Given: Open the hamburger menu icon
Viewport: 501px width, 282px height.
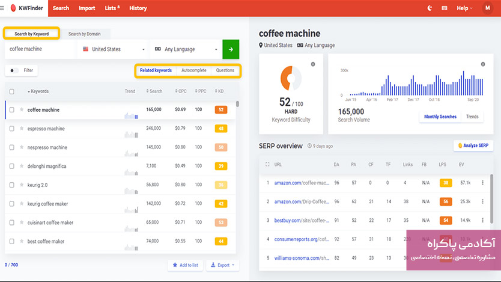Looking at the screenshot, I should pyautogui.click(x=2, y=8).
